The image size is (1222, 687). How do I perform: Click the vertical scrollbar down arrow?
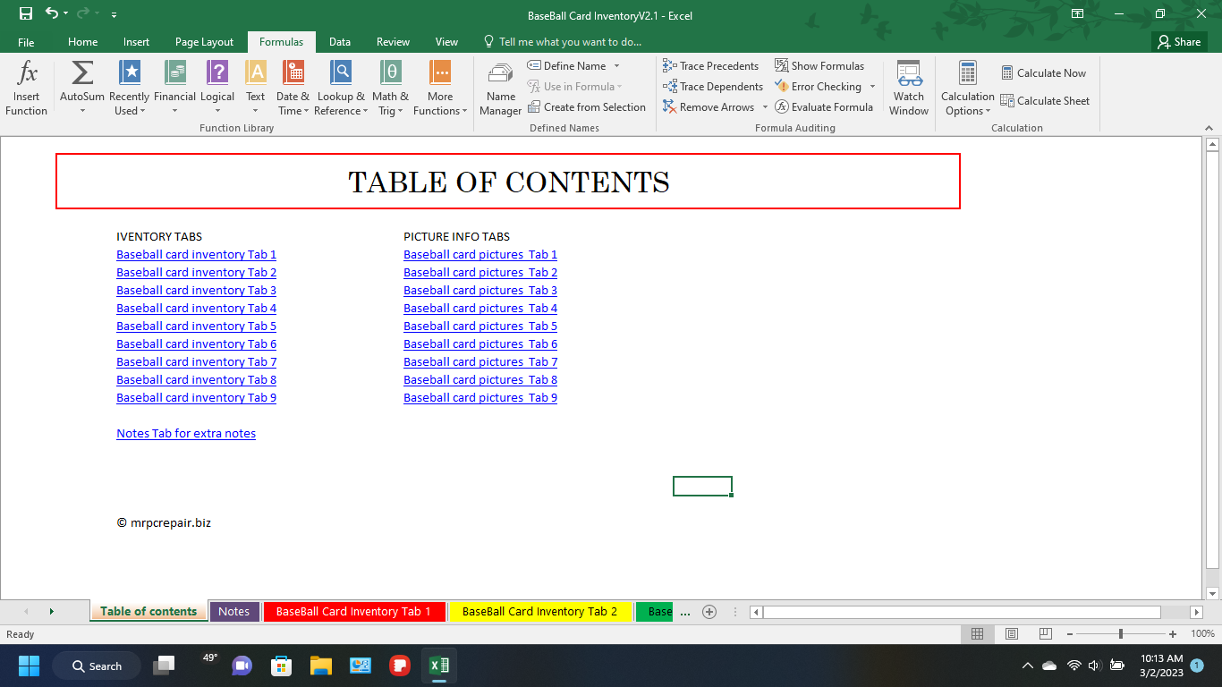[x=1213, y=593]
